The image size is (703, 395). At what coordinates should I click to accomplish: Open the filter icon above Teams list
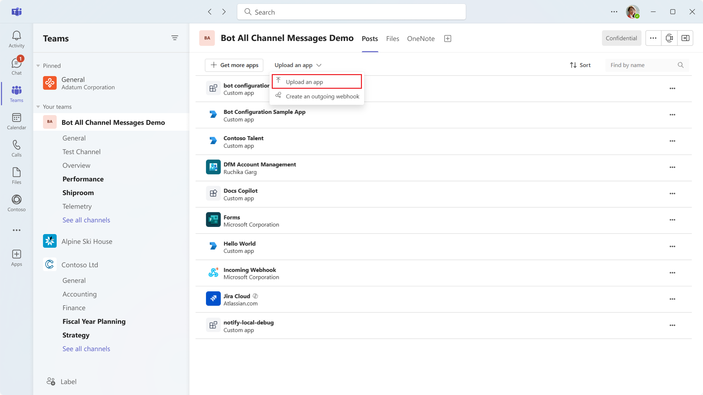point(175,38)
